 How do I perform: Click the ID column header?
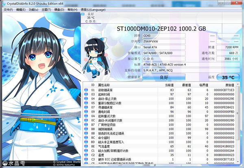(x=93, y=85)
